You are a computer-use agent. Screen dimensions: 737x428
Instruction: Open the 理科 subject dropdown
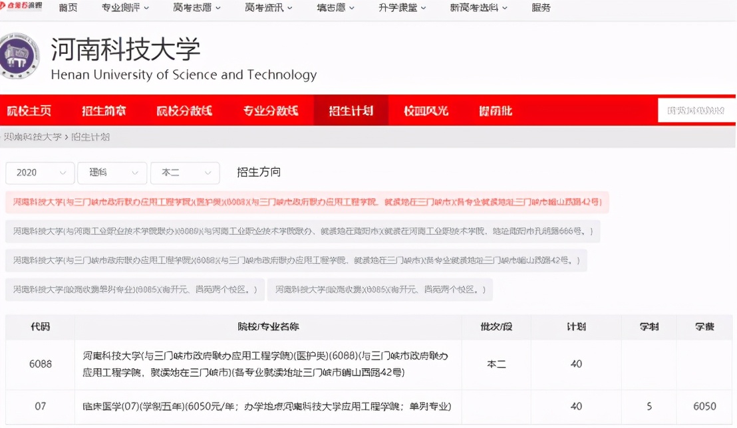tap(112, 173)
